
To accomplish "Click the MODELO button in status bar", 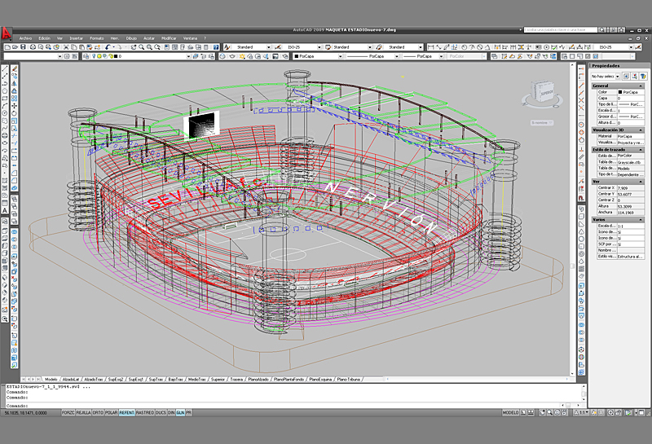I will click(511, 413).
